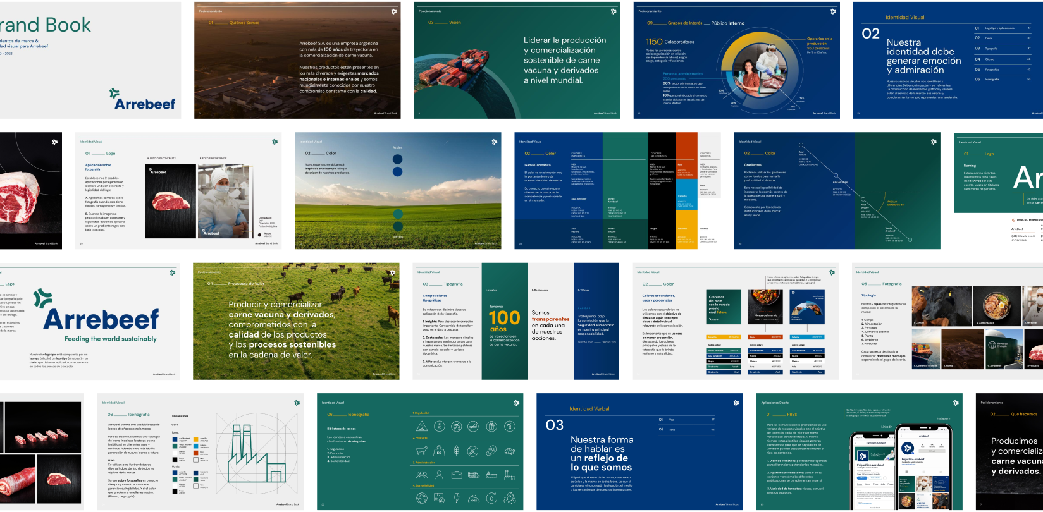Viewport: 1043px width, 512px height.
Task: Click Arrebeef logo on Brand Book cover
Action: click(143, 100)
